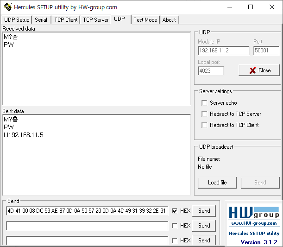This screenshot has height=247, width=283.
Task: Send the first hex data line
Action: [204, 211]
